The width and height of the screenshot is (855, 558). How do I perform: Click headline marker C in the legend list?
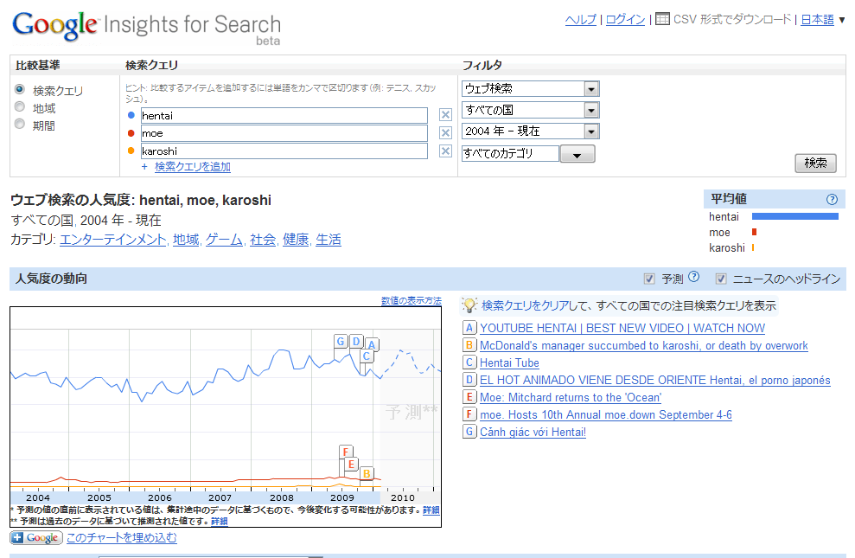click(469, 362)
